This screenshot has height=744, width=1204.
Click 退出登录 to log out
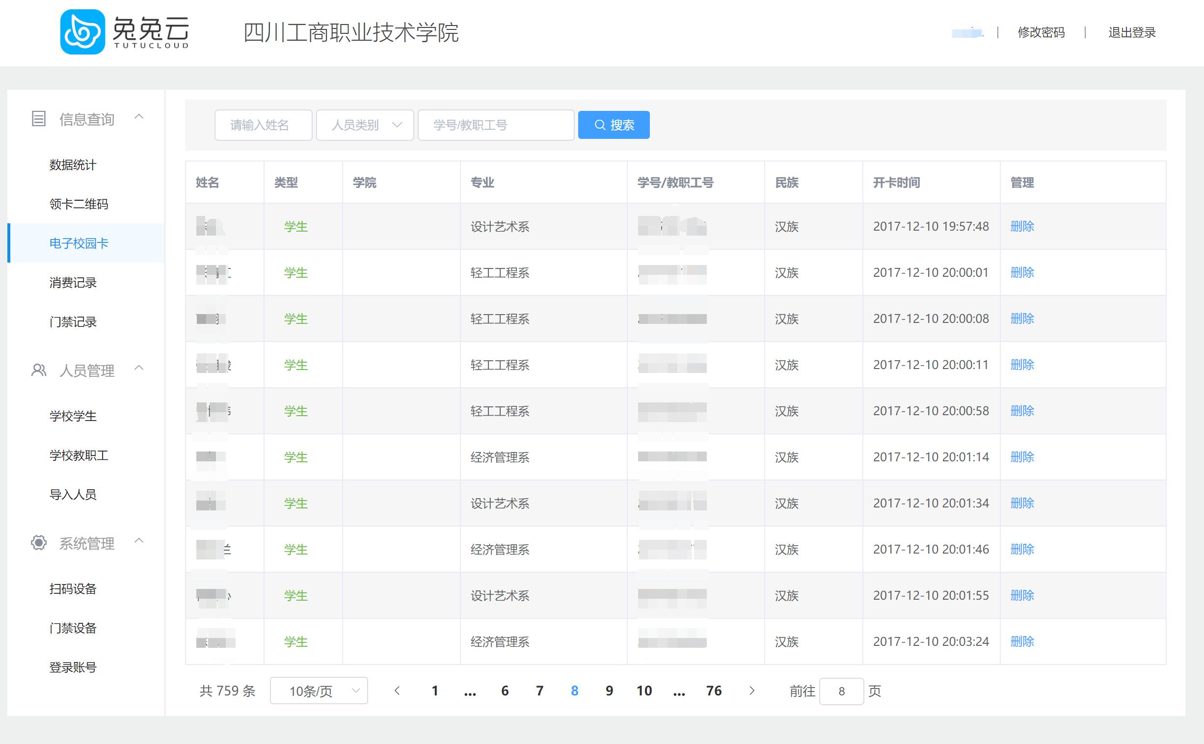pyautogui.click(x=1132, y=32)
